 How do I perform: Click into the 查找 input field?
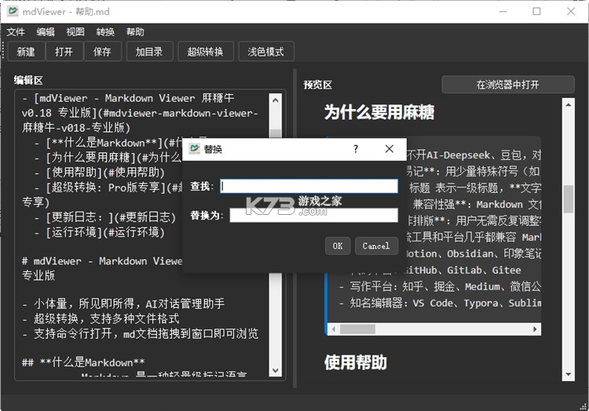click(x=309, y=186)
